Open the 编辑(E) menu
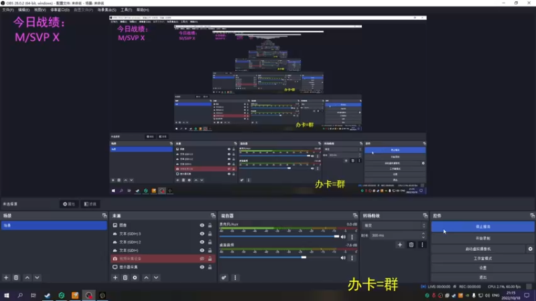The height and width of the screenshot is (301, 536). click(x=23, y=10)
